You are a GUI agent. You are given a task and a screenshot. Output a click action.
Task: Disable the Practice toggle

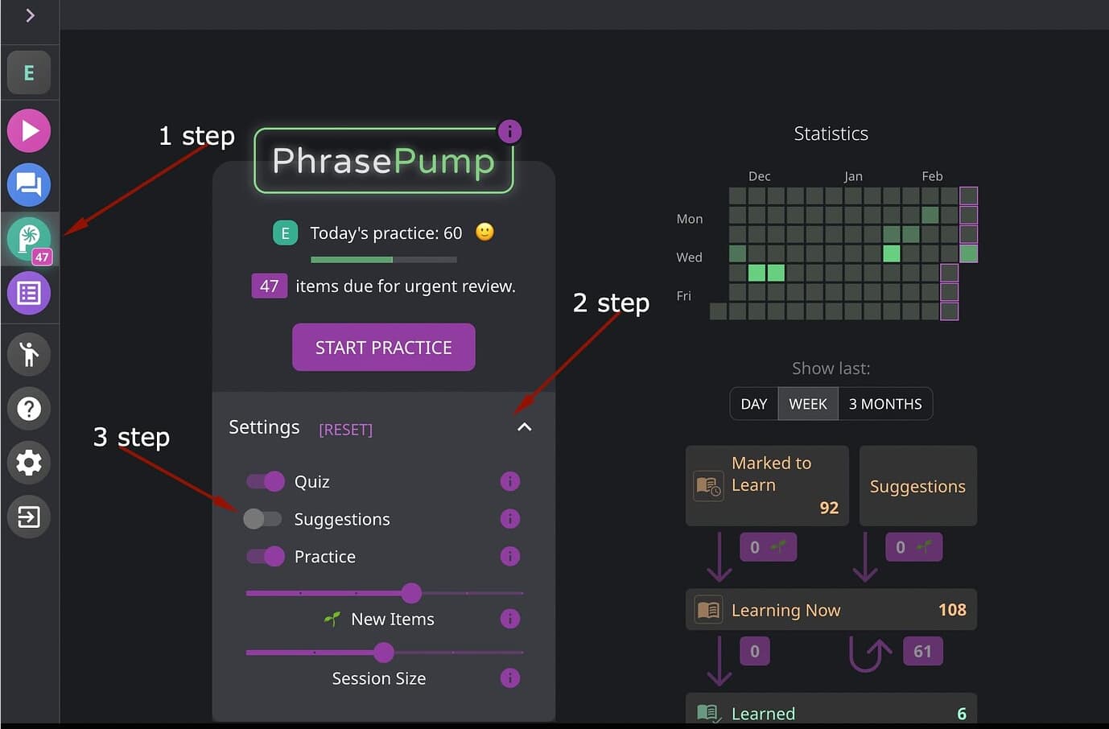[266, 556]
